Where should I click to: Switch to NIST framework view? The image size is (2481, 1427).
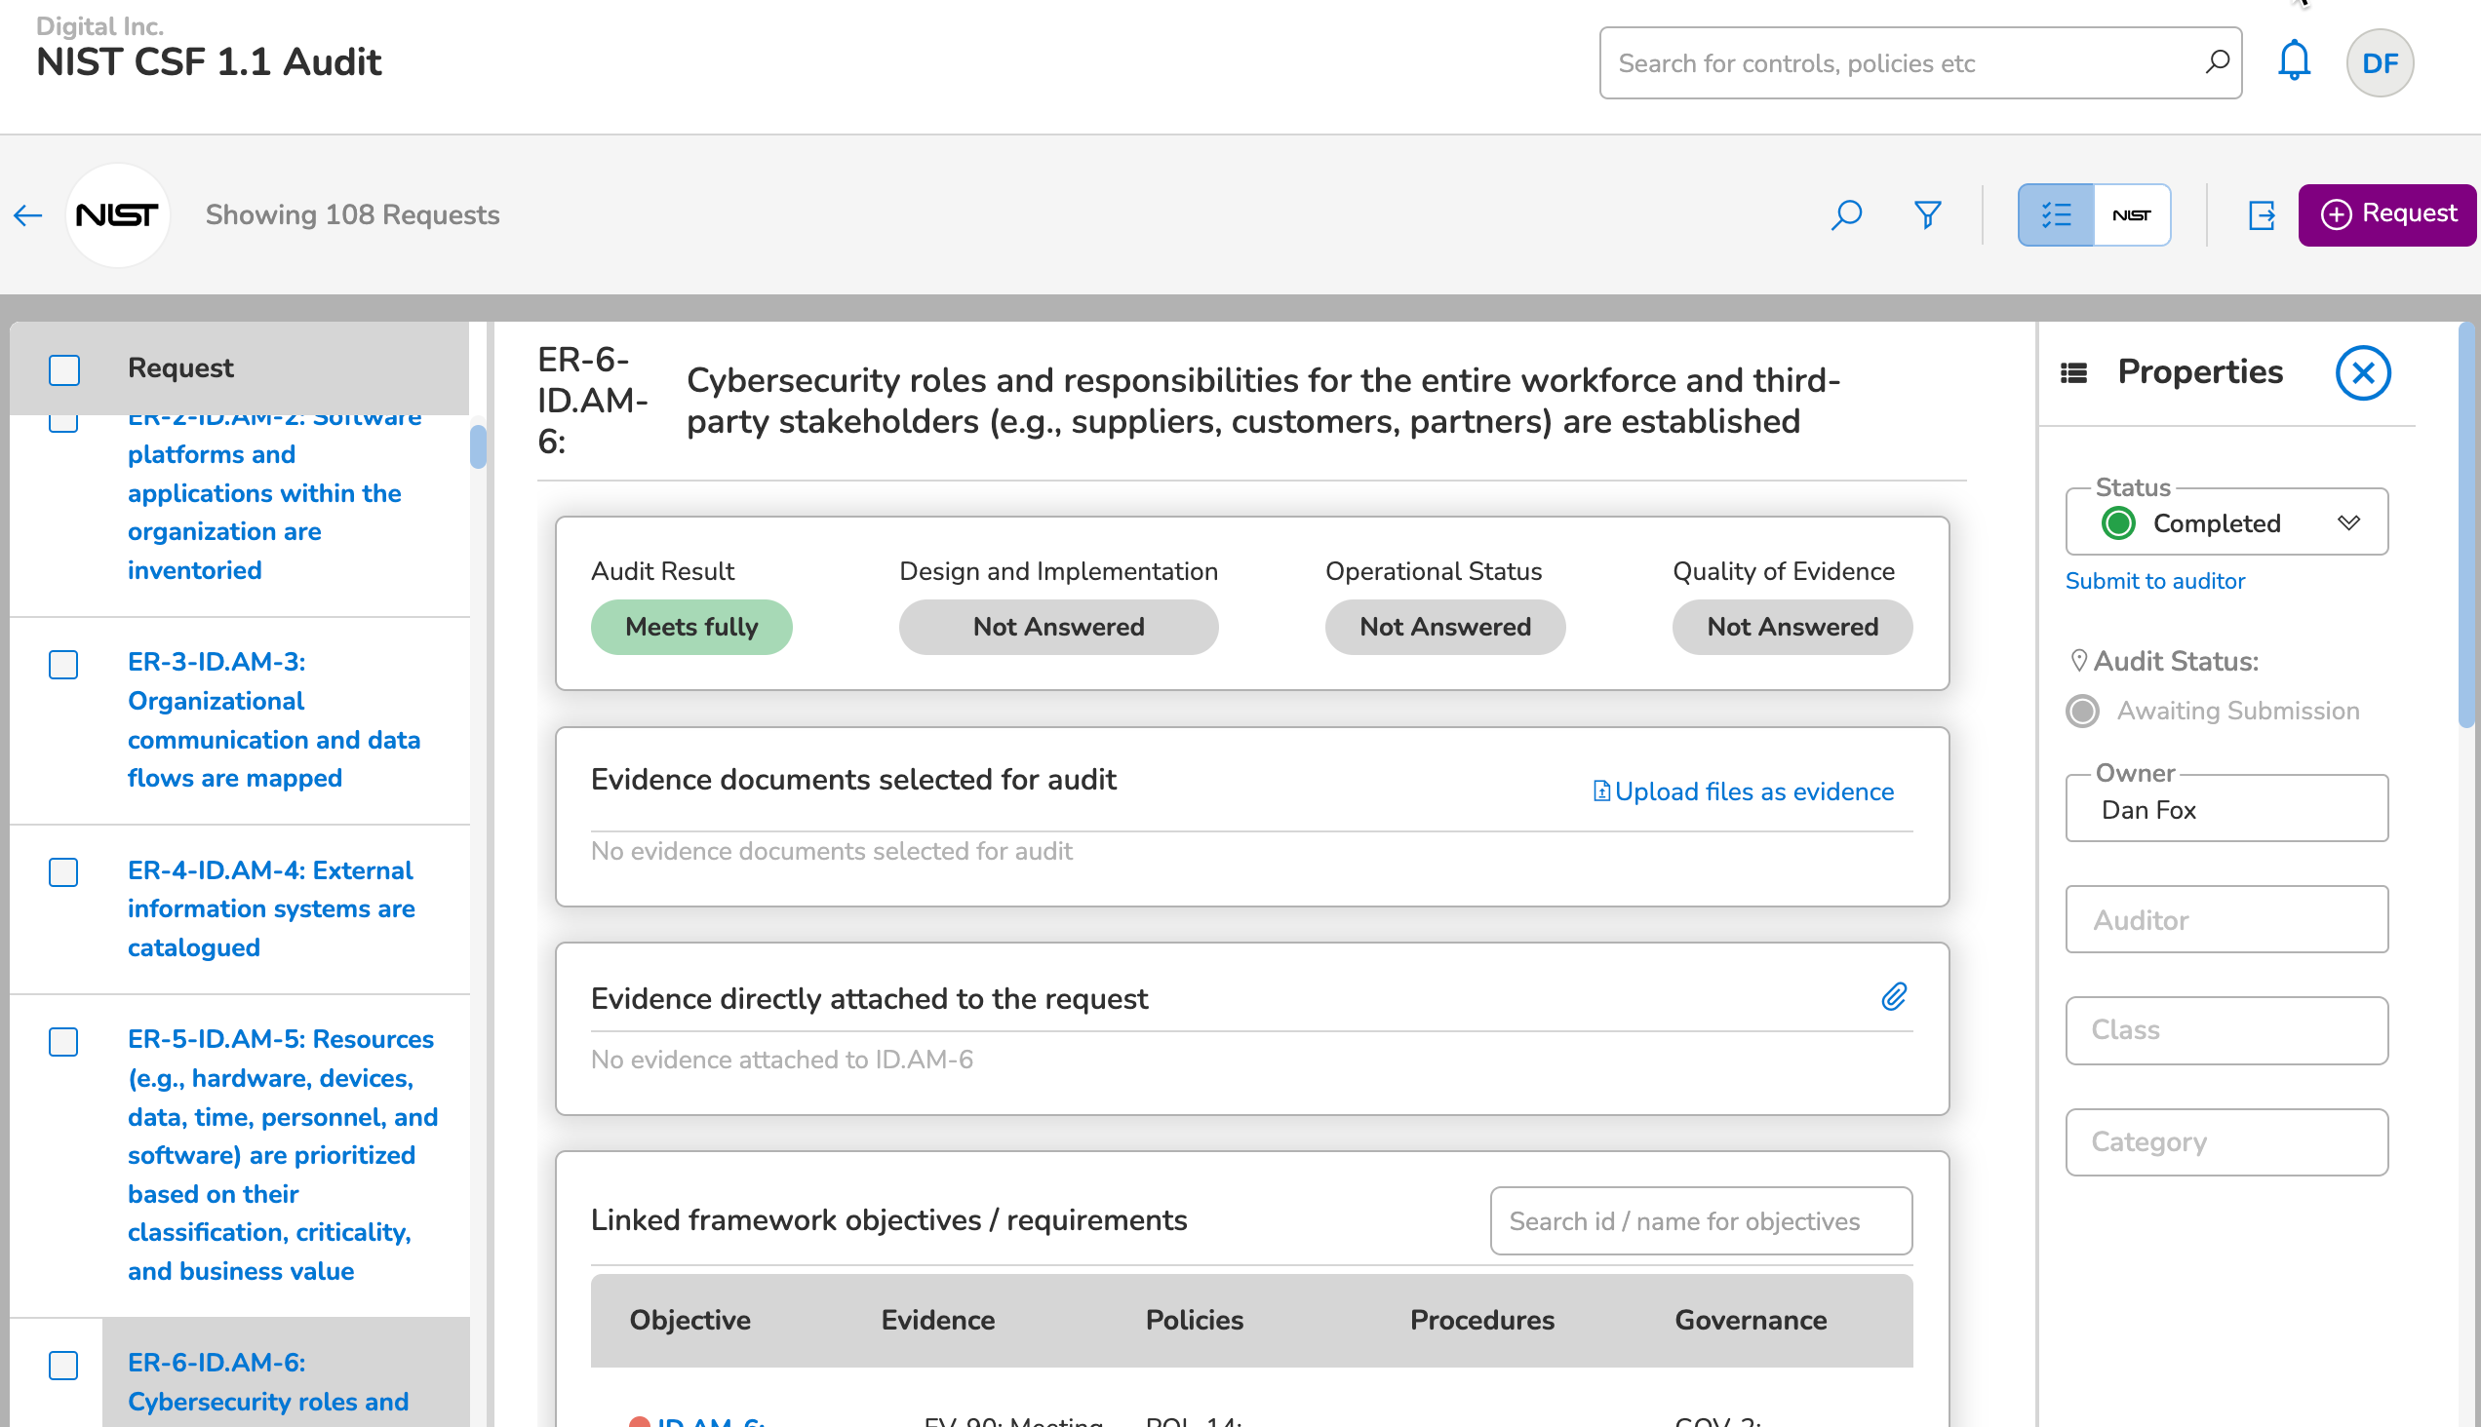(x=2132, y=214)
